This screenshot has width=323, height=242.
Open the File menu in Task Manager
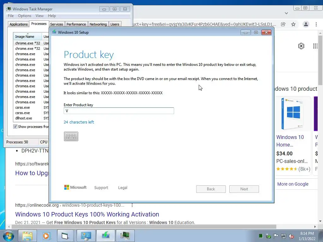point(11,16)
